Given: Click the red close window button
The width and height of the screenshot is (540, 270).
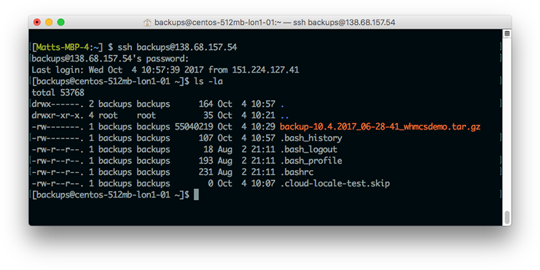Looking at the screenshot, I should pos(37,22).
